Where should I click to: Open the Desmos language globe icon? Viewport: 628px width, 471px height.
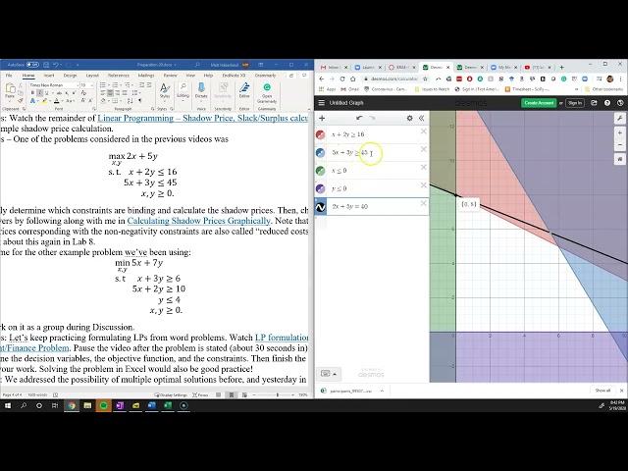click(x=620, y=103)
